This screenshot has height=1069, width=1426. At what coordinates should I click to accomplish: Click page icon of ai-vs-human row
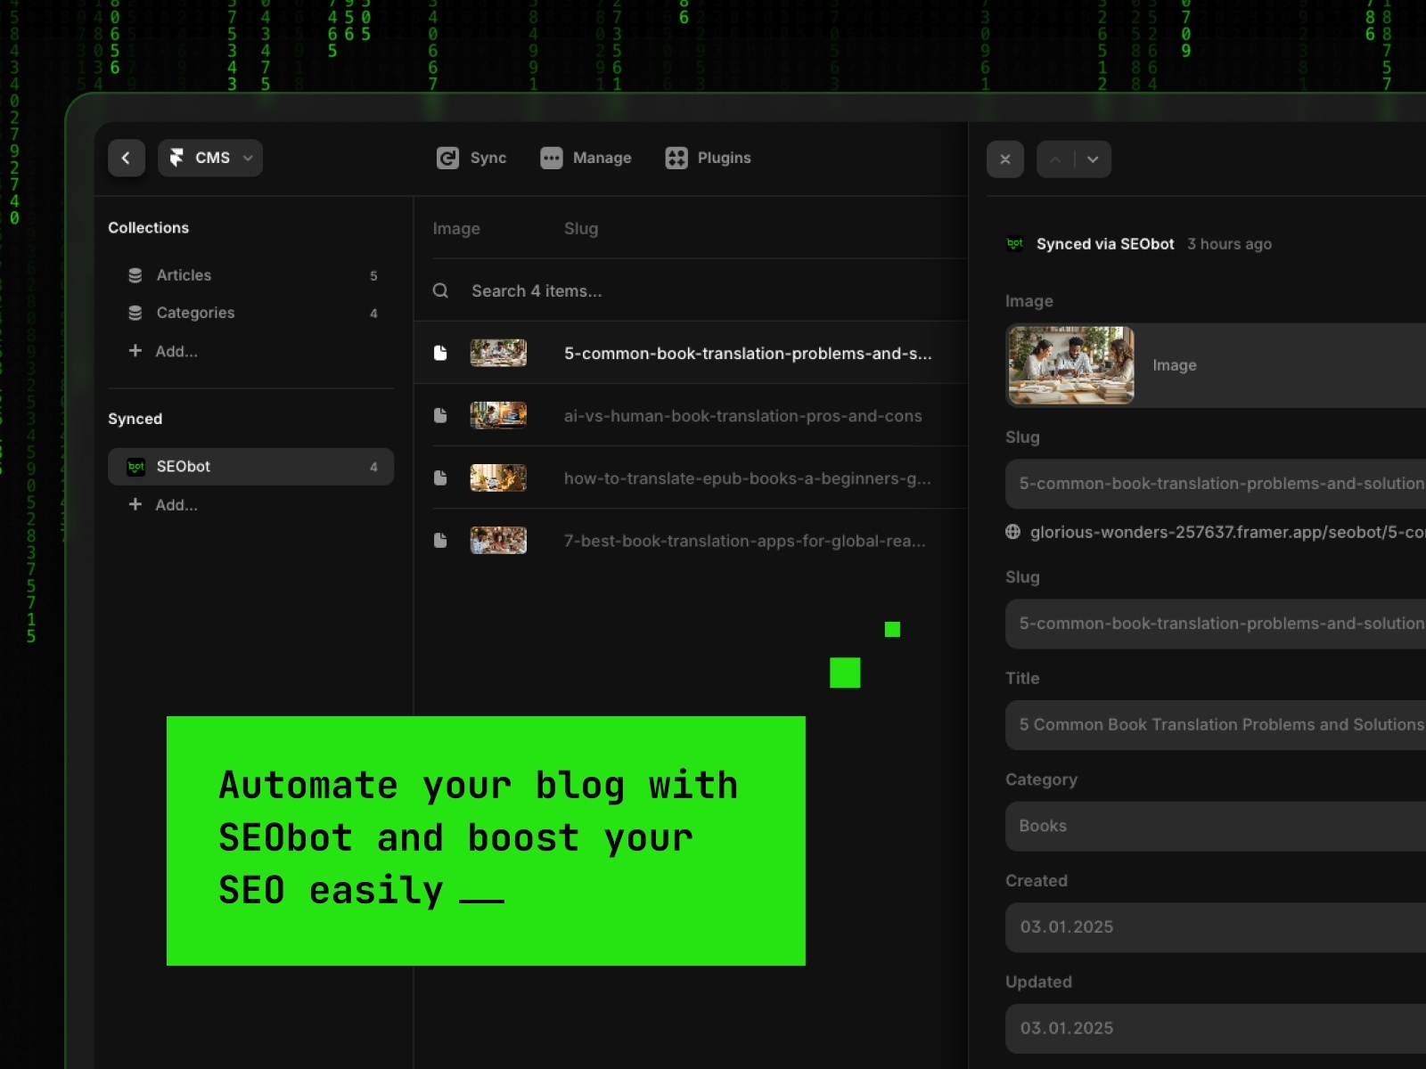click(x=440, y=415)
